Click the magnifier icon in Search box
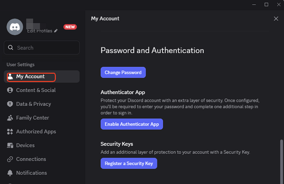The width and height of the screenshot is (284, 184). 11,47
